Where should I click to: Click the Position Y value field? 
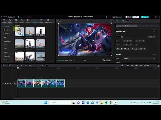[140, 41]
